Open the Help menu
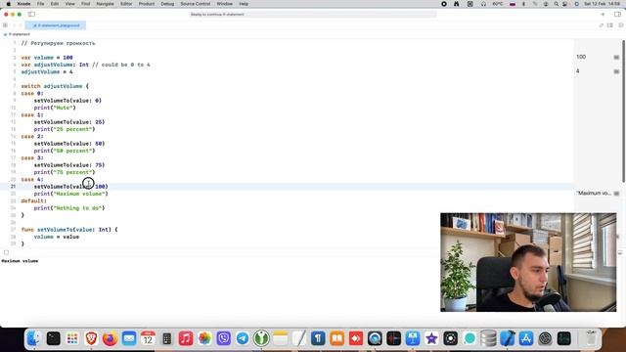This screenshot has width=626, height=352. pos(244,4)
